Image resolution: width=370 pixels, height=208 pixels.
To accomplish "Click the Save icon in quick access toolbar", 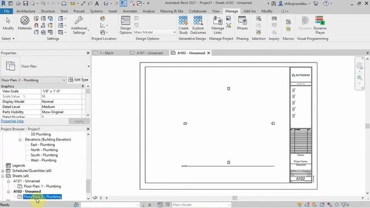I will (x=25, y=3).
